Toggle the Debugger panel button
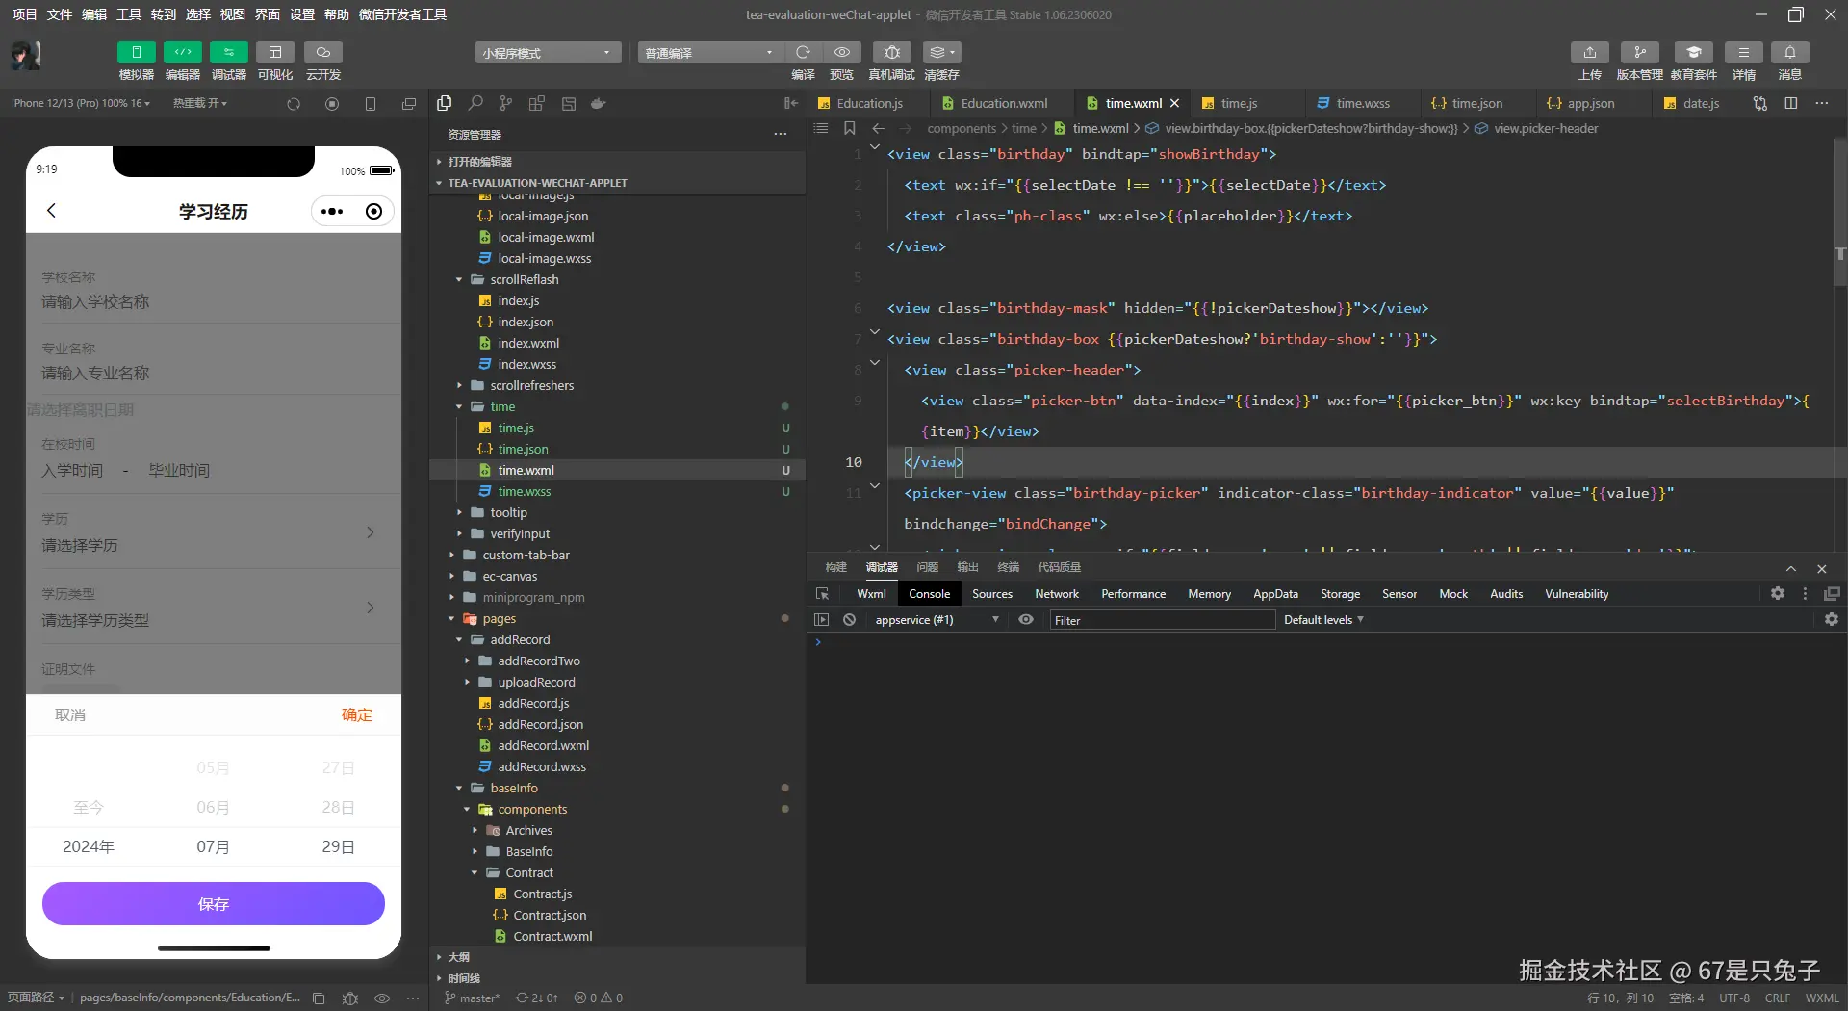1848x1011 pixels. [x=228, y=52]
